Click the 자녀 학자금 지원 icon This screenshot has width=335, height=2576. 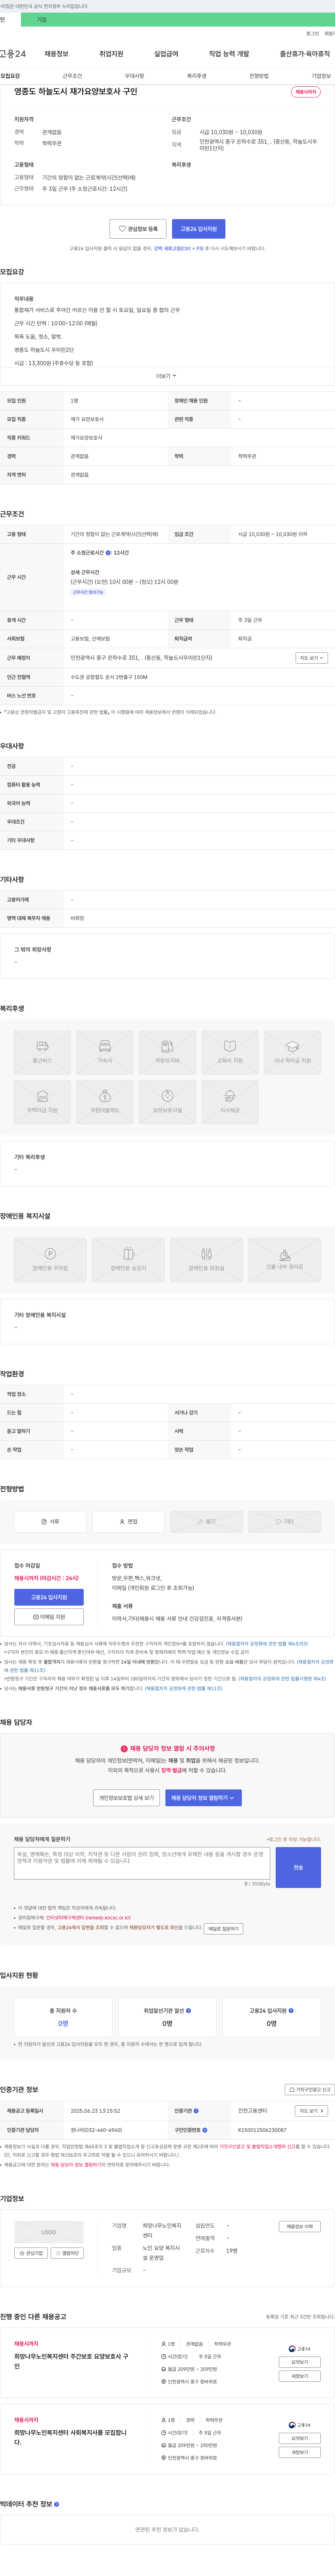[x=292, y=1052]
